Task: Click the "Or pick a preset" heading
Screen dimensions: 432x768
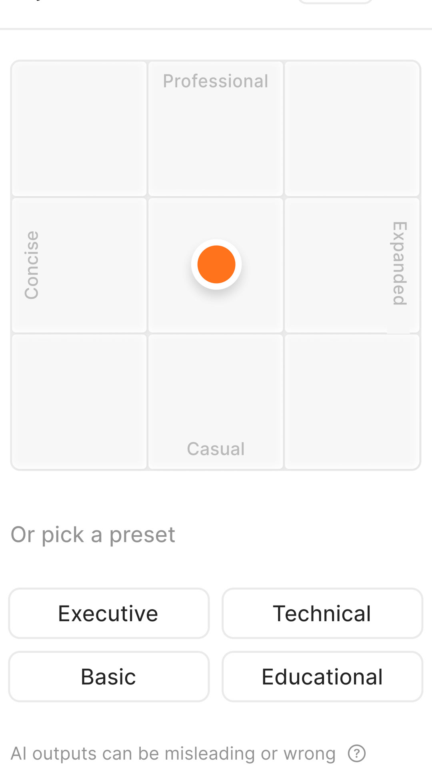Action: coord(93,534)
